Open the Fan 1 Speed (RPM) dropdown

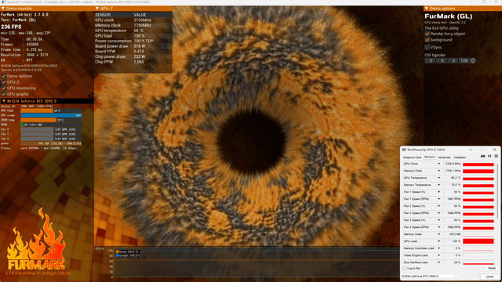tap(438, 199)
